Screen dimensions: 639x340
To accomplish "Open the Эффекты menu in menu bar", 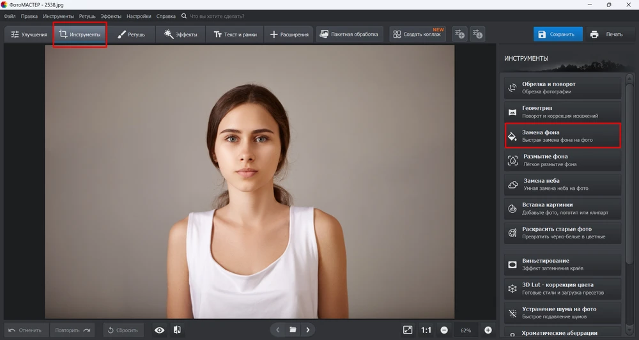I will pos(111,15).
